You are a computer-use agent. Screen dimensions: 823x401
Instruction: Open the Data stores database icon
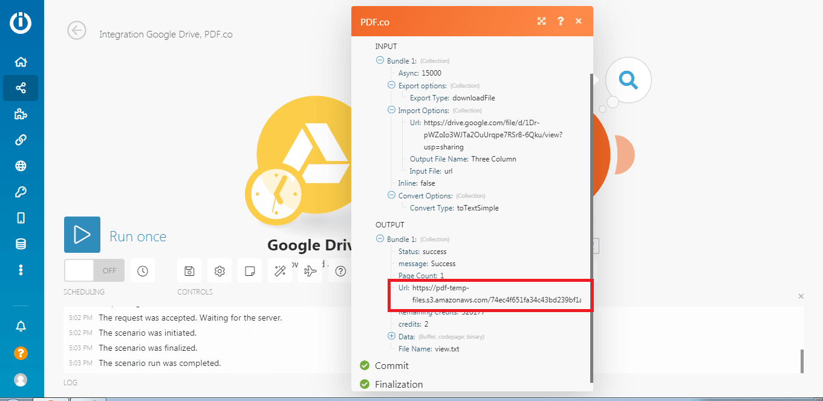tap(21, 244)
